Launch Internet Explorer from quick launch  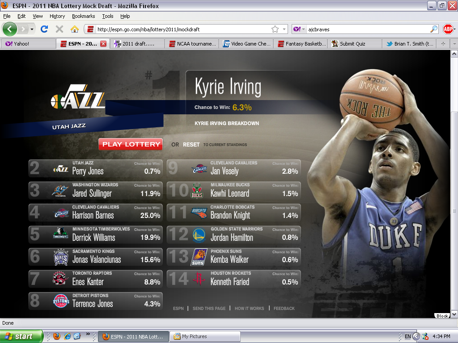point(67,336)
